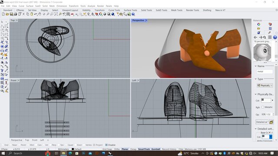Click the Base Color swatch in Detailed settings
The image size is (278, 156).
coord(265,137)
